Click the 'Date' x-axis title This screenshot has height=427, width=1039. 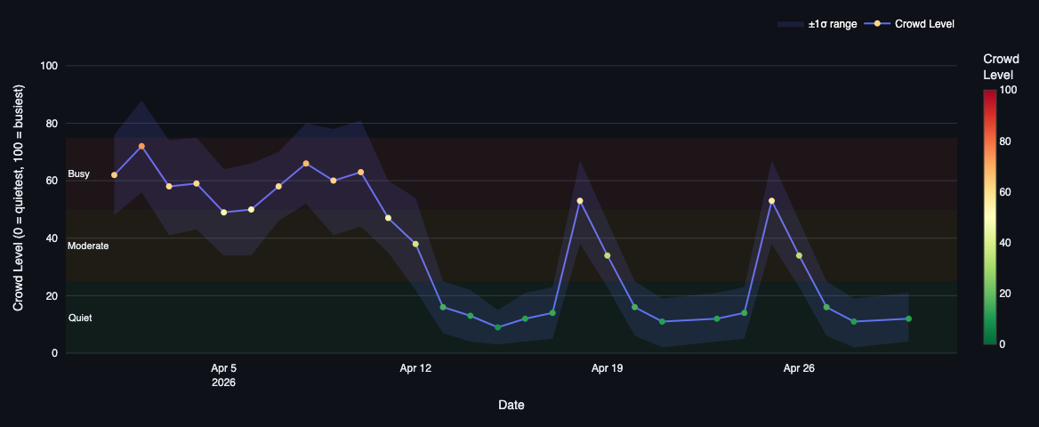[511, 405]
